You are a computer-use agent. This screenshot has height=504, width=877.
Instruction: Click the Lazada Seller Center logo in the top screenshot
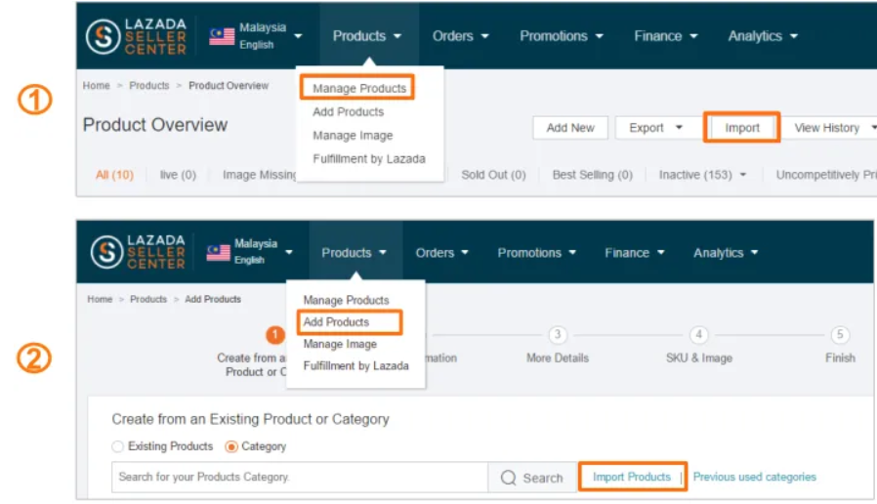(136, 36)
